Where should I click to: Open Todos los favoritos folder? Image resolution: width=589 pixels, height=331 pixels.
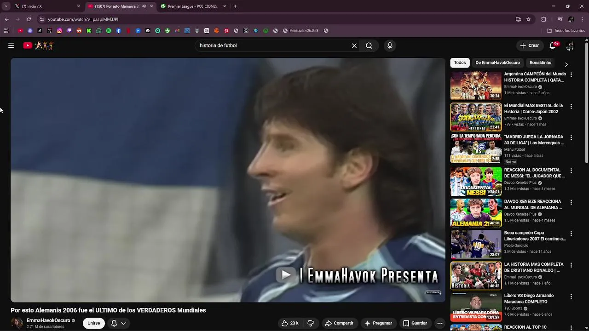point(566,31)
